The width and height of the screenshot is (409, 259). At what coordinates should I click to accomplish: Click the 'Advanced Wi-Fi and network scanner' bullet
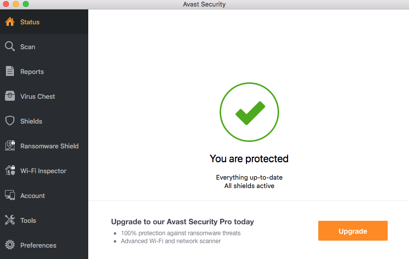pos(171,241)
